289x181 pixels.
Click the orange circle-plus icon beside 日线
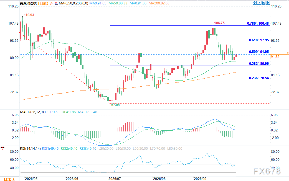click(x=51, y=4)
